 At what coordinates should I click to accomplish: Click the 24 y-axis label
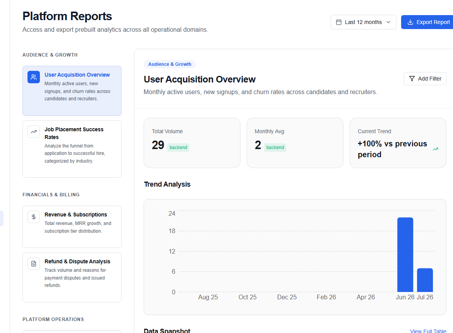[x=172, y=213]
